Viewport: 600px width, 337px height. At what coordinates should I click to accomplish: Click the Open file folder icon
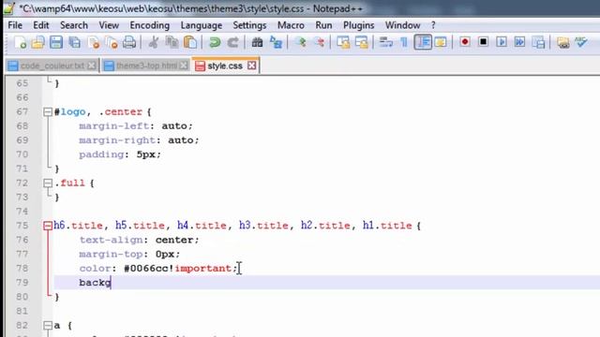point(37,42)
